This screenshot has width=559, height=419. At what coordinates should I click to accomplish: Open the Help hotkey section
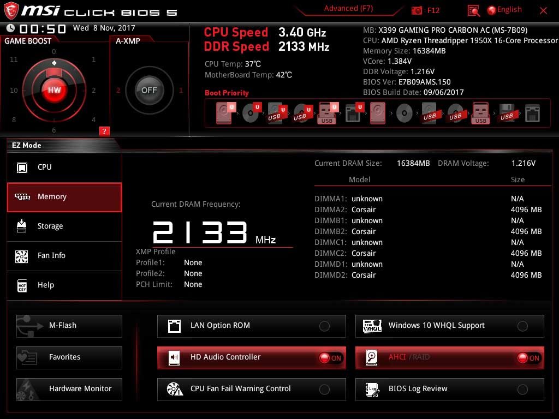[64, 285]
